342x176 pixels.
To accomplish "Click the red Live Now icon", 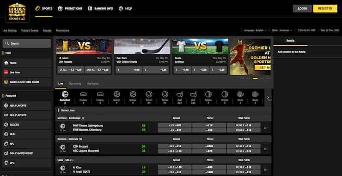I will (6, 73).
